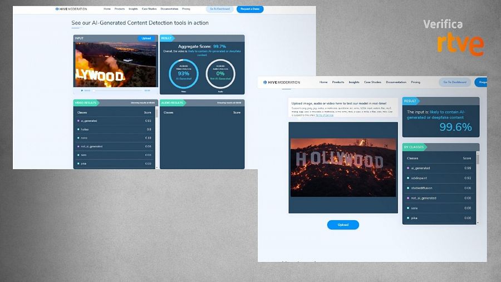This screenshot has height=282, width=501.
Task: Open Documentation in the 99.6% result window
Action: pyautogui.click(x=396, y=82)
